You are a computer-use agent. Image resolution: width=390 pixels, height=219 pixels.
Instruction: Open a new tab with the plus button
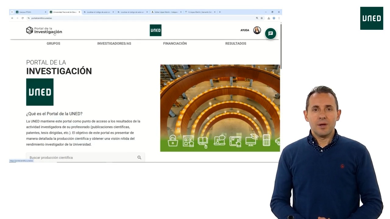pyautogui.click(x=220, y=12)
